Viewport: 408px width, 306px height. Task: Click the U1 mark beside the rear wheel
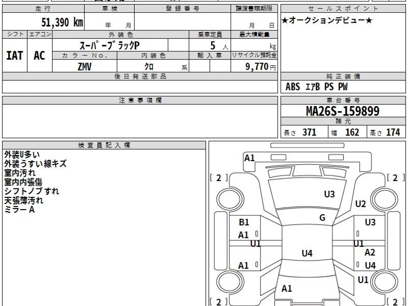(x=363, y=280)
